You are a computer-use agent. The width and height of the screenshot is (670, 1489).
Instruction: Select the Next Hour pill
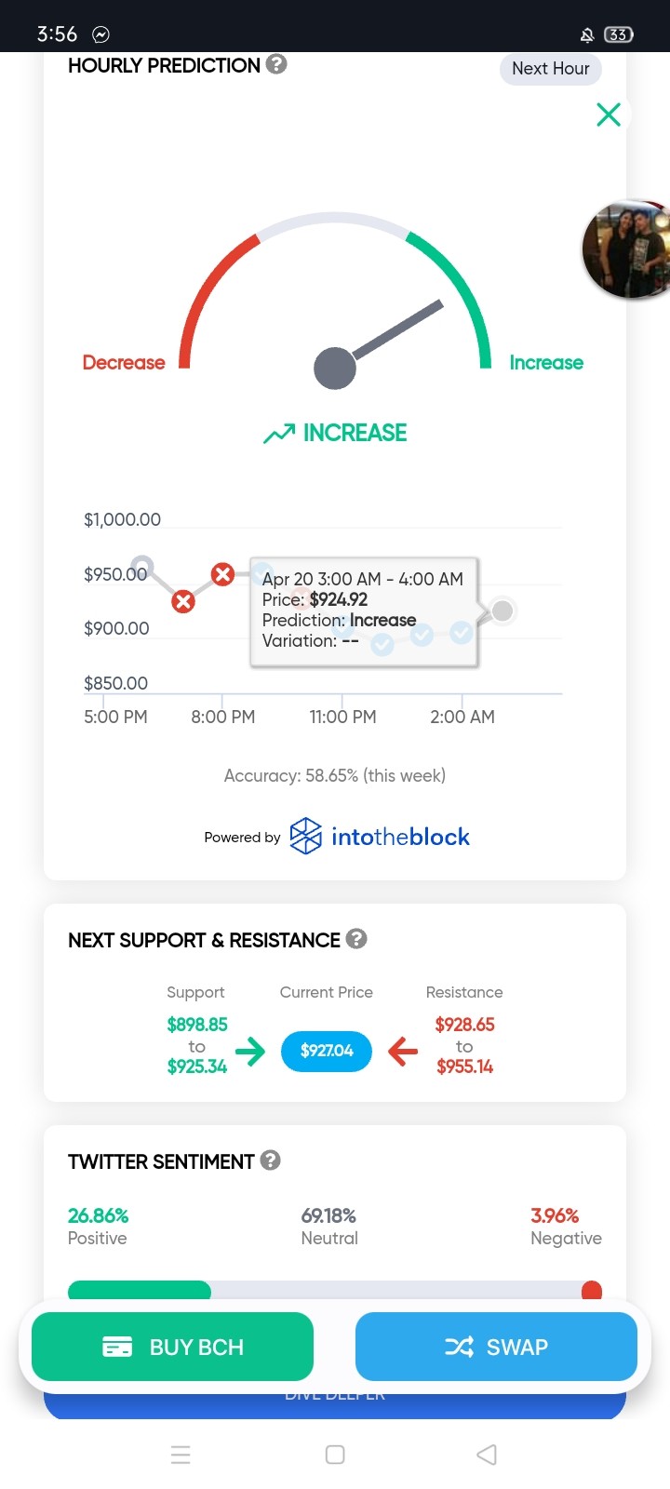tap(551, 69)
